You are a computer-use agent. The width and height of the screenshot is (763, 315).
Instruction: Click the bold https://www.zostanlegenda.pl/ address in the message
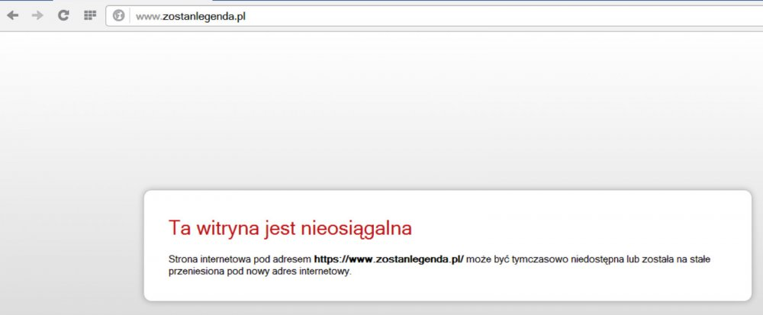click(388, 259)
